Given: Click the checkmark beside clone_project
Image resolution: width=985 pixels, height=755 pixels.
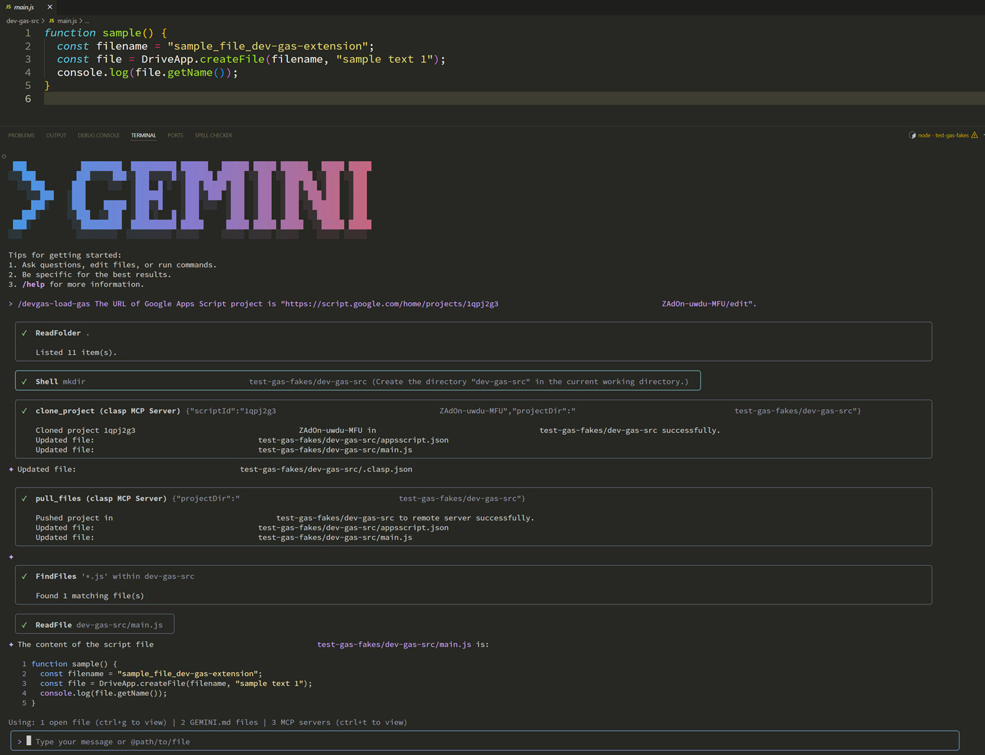Looking at the screenshot, I should [x=24, y=411].
